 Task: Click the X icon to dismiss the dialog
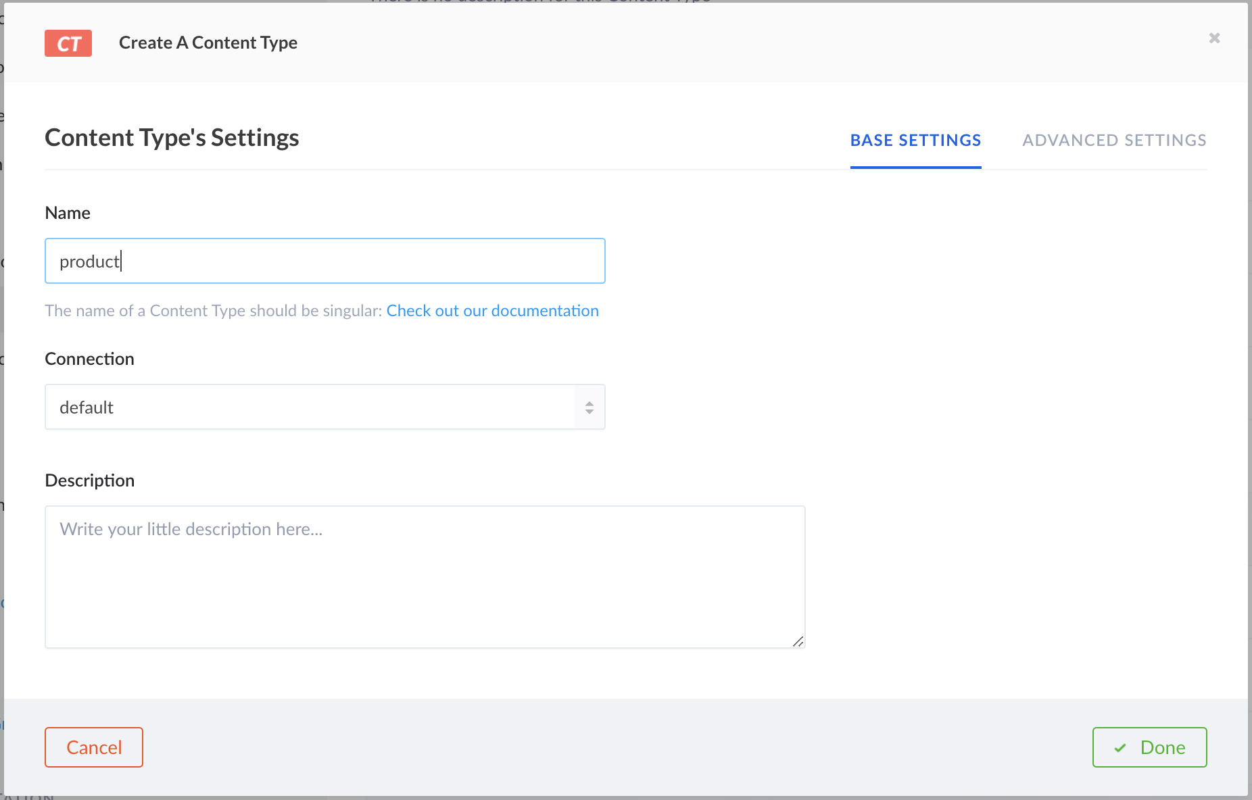point(1215,39)
